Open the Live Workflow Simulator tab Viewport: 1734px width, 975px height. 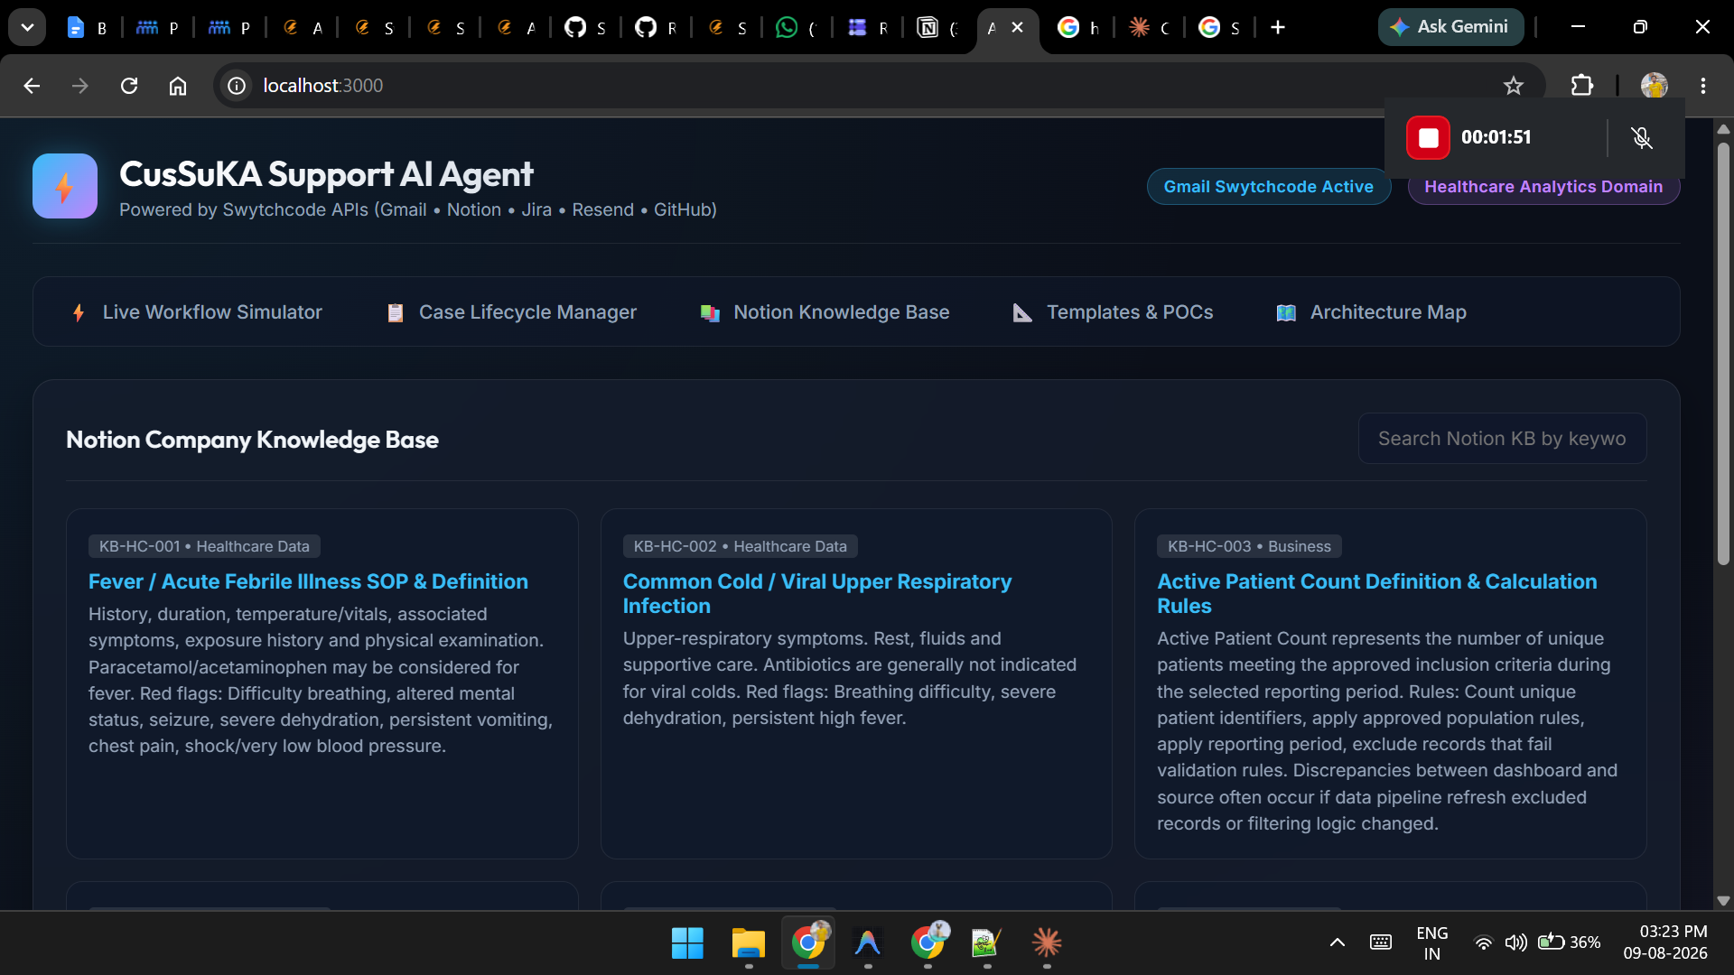pos(196,312)
